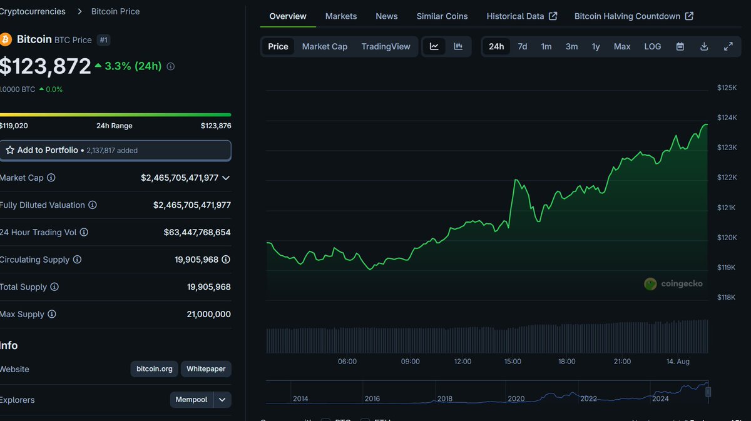The width and height of the screenshot is (751, 421).
Task: Select 1y time range
Action: [596, 46]
